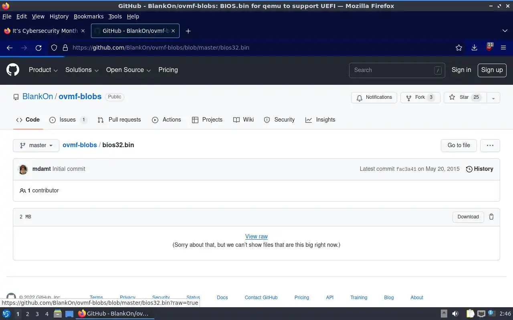Bookmark this page with the star icon
The image size is (513, 320).
point(459,48)
